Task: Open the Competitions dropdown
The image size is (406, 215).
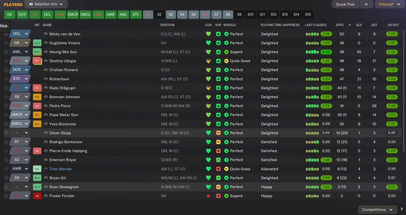Action: click(x=378, y=210)
